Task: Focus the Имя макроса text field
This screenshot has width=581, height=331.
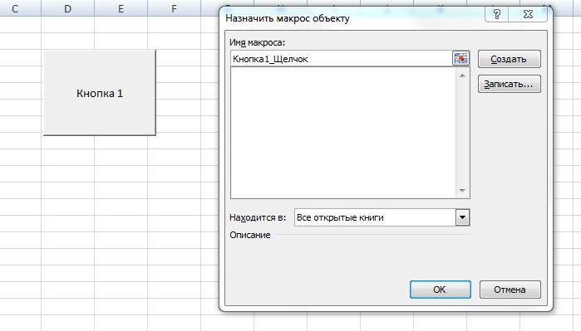Action: [x=341, y=59]
